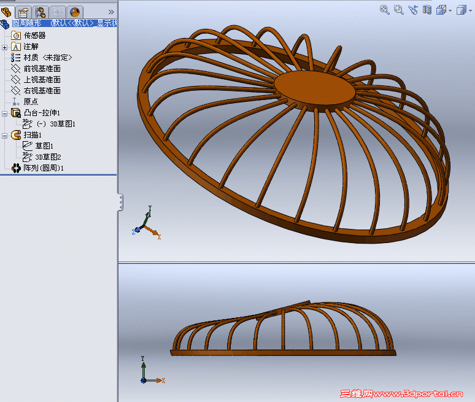This screenshot has height=402, width=475.
Task: Open the FeatureManager design tree tab
Action: (7, 12)
